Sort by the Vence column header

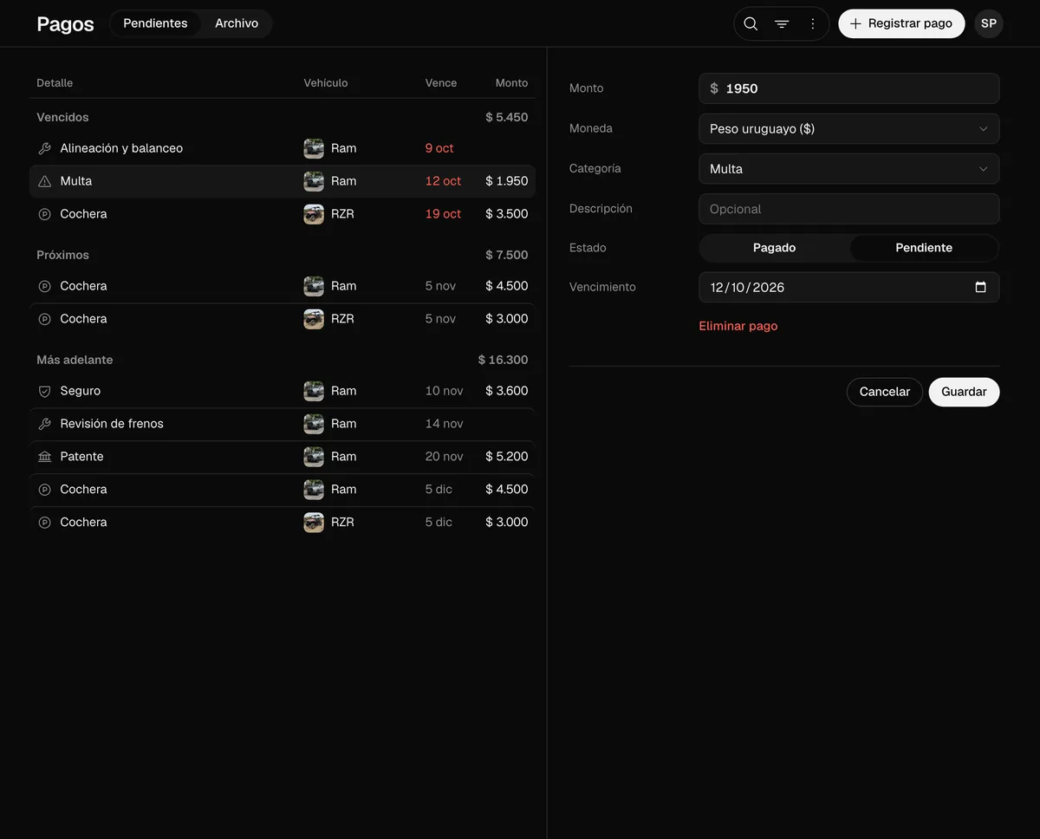click(441, 83)
